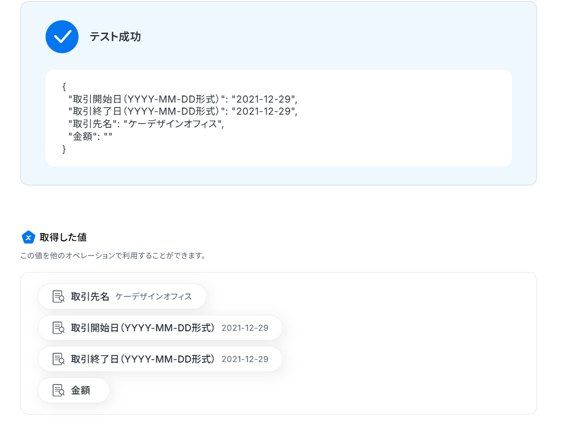Viewport: 564px width, 424px height.
Task: Click the document icon in 取引先名 chip
Action: (x=58, y=296)
